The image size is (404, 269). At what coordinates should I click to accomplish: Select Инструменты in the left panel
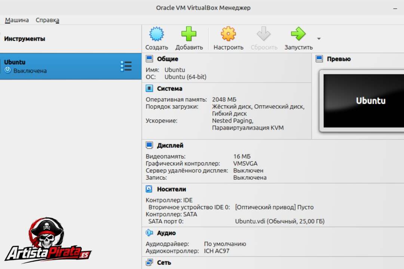24,39
